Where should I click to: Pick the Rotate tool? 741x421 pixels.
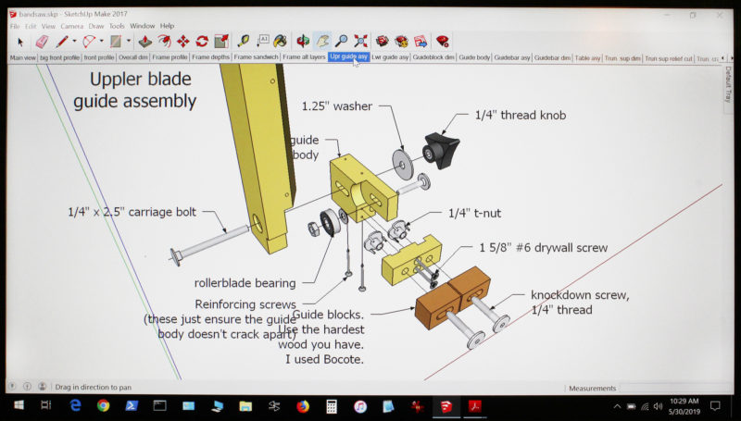(x=202, y=42)
